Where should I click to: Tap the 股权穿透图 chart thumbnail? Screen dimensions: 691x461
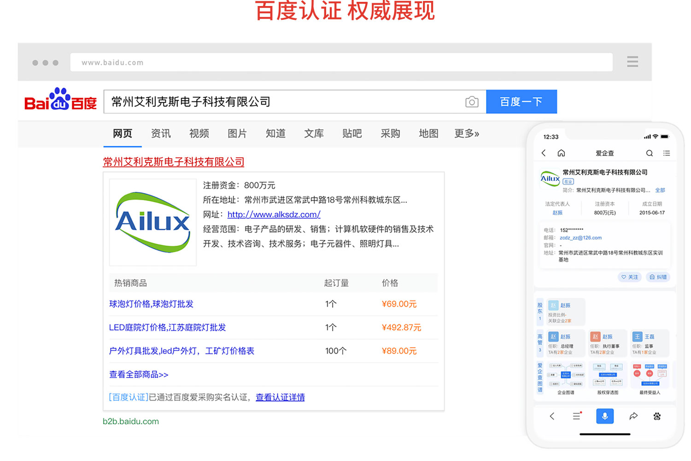[607, 374]
